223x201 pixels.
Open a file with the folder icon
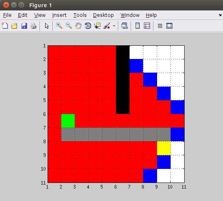coord(14,26)
